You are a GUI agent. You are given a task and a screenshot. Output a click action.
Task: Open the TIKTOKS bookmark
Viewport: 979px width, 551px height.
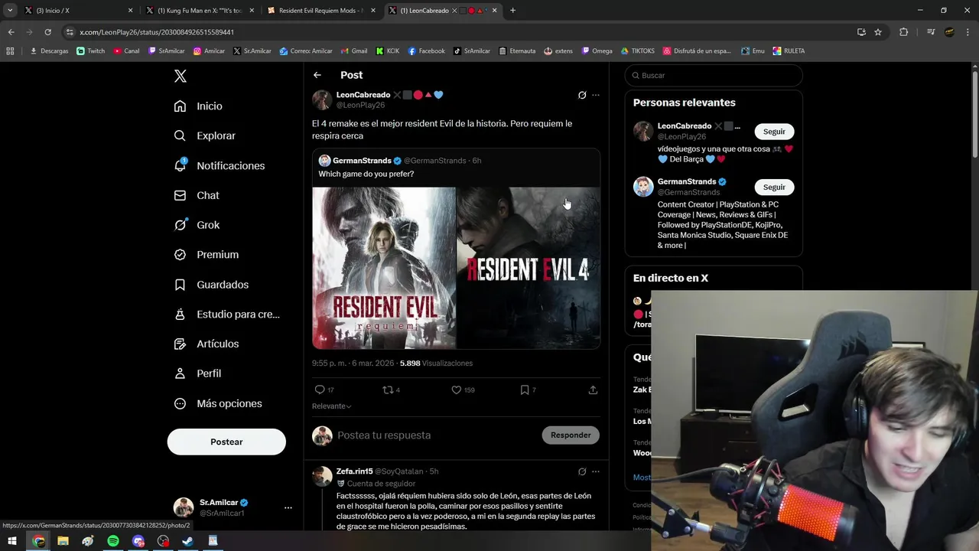(x=637, y=51)
